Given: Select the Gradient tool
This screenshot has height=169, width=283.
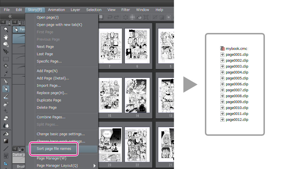Looking at the screenshot, I should [6, 141].
